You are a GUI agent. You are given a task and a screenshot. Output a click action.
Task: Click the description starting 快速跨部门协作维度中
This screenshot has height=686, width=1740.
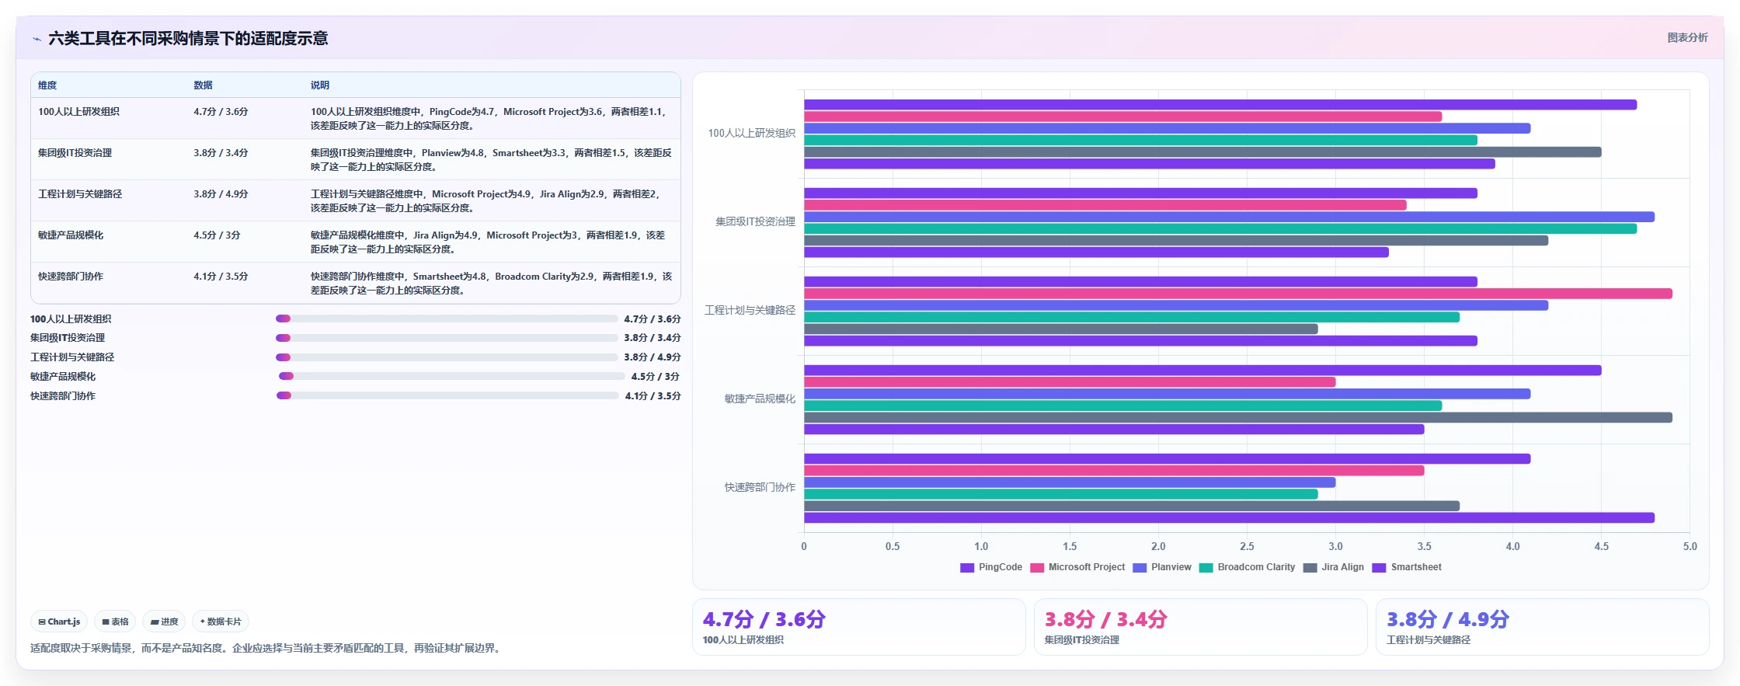[491, 284]
